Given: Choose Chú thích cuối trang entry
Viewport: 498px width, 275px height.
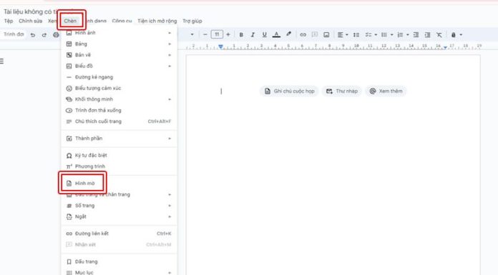Looking at the screenshot, I should tap(119, 121).
